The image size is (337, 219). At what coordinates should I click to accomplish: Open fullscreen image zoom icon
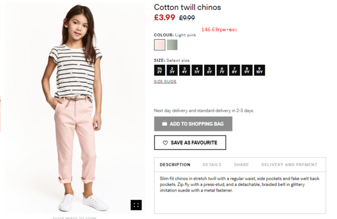pyautogui.click(x=136, y=205)
